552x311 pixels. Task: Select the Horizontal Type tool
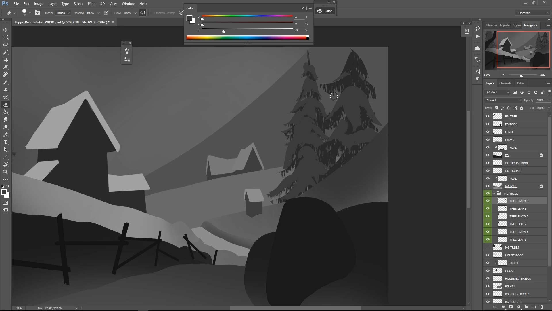5,142
